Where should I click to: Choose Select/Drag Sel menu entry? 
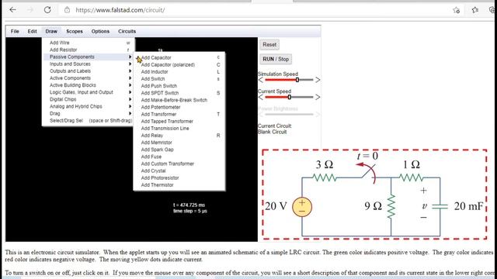point(89,121)
